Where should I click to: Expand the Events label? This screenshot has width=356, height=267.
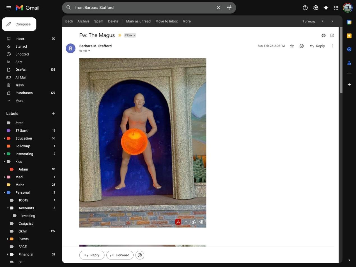8,239
